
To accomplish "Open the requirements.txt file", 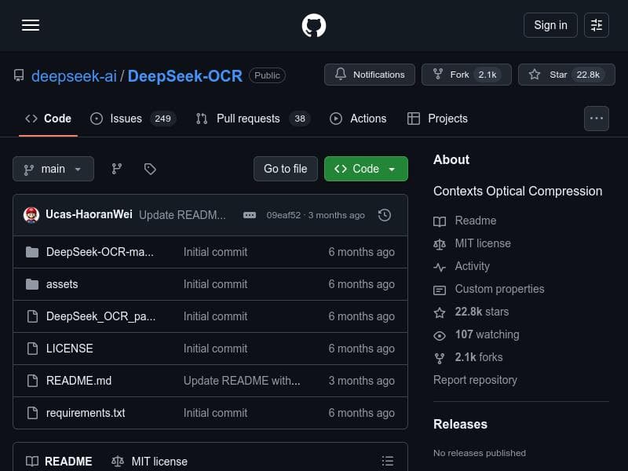I will [86, 413].
